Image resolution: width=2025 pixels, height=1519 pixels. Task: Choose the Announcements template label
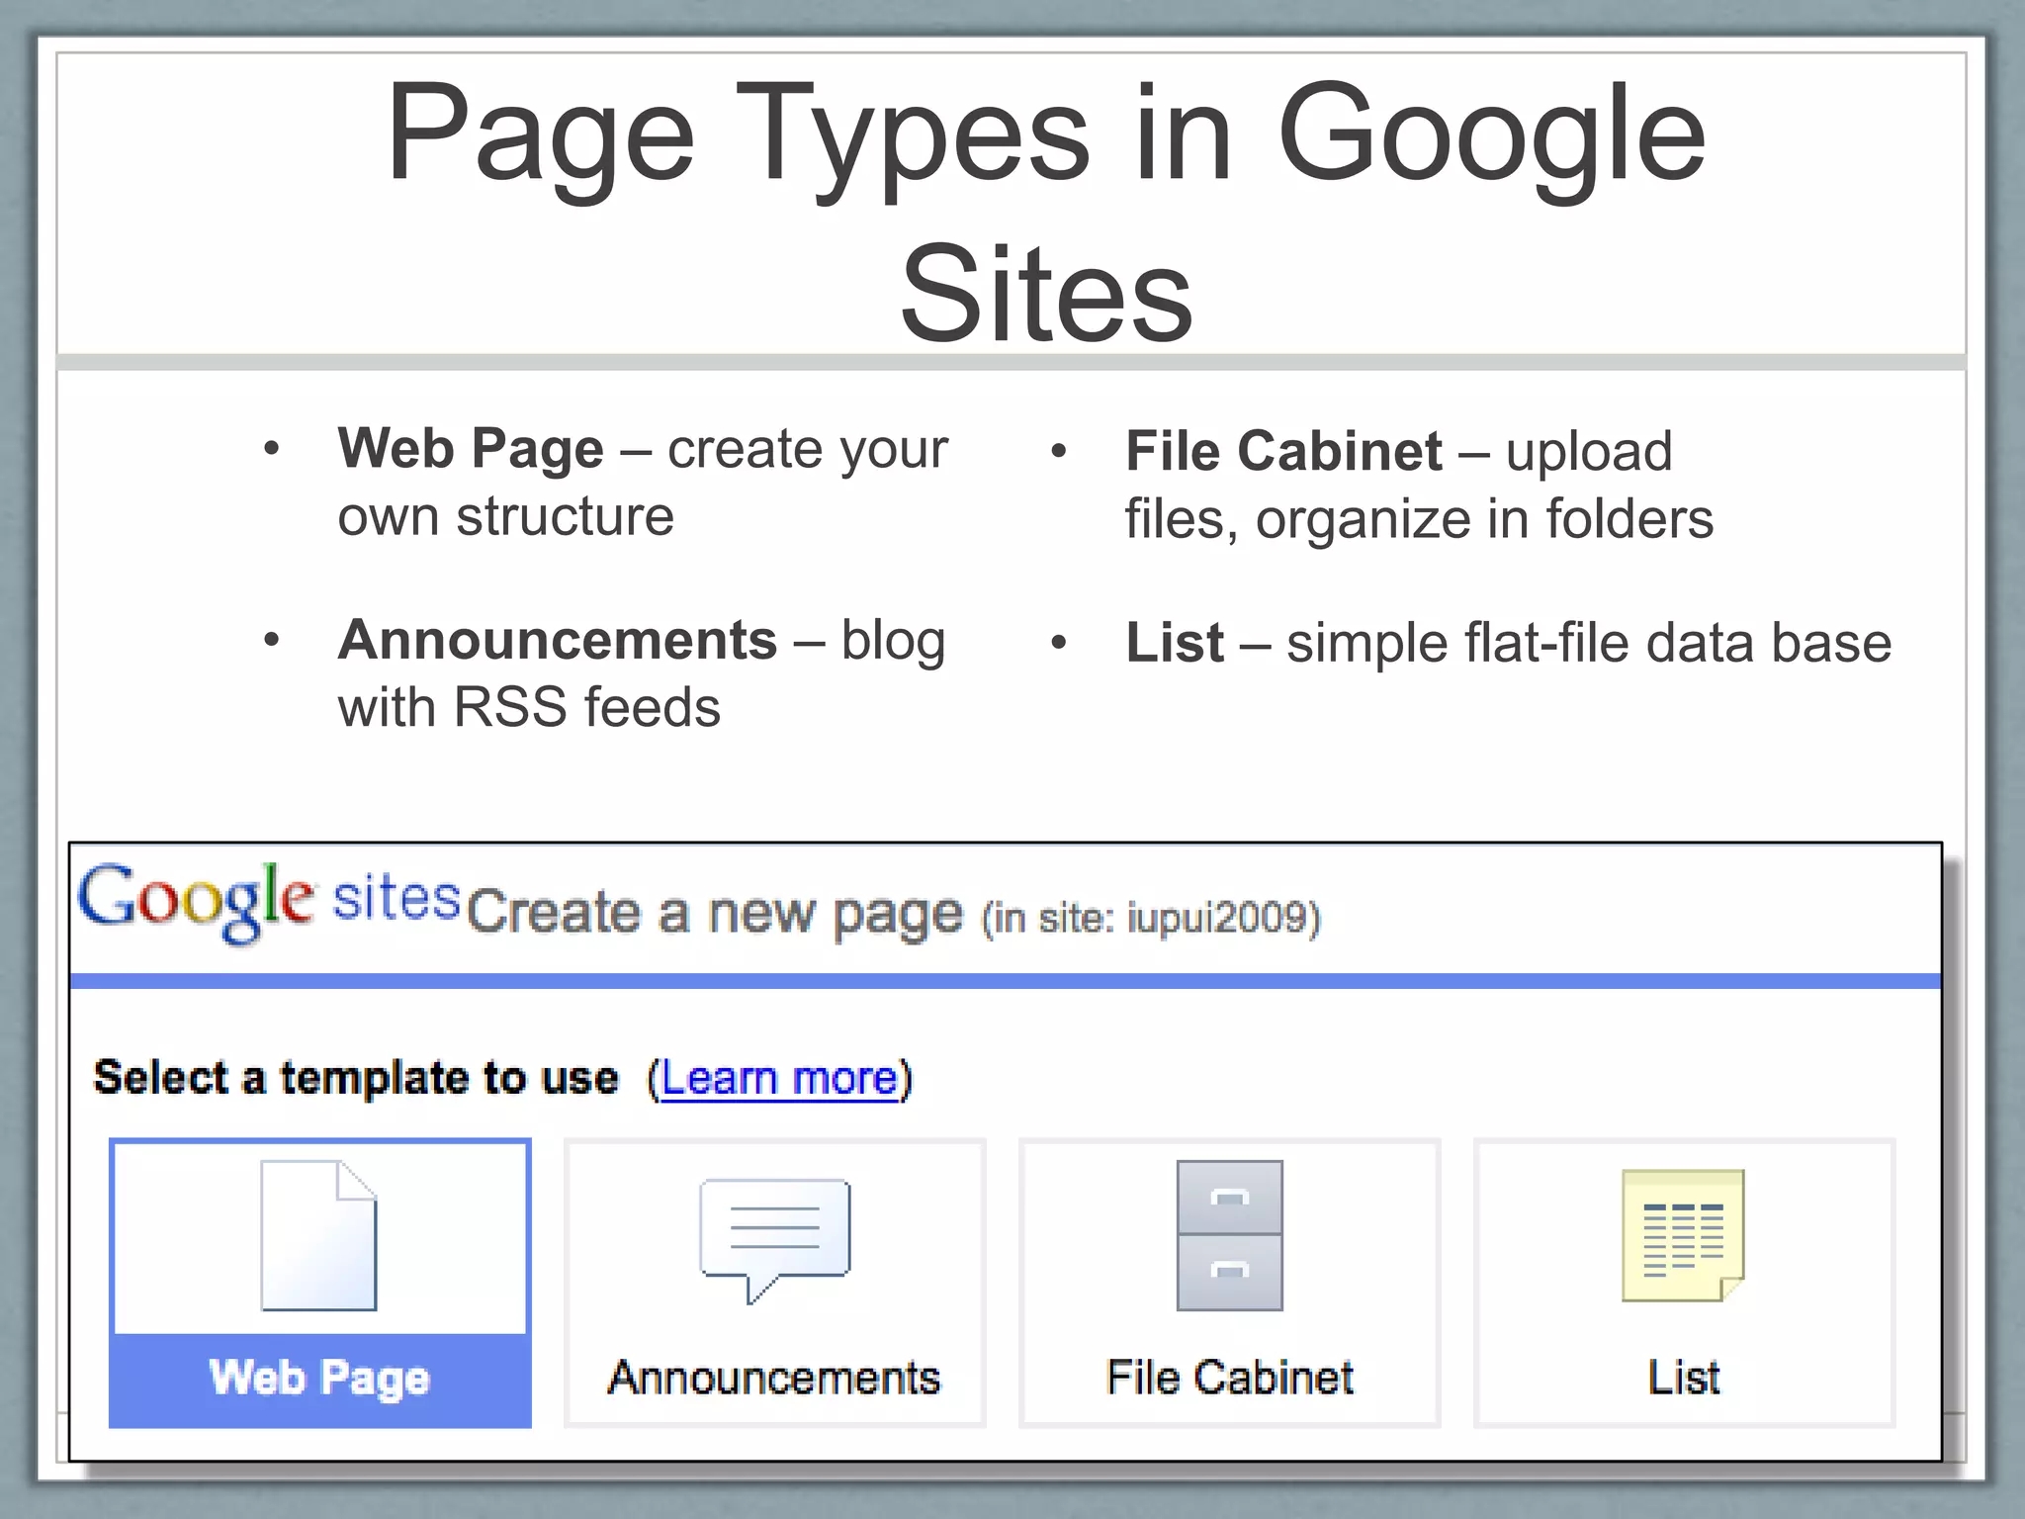(774, 1378)
